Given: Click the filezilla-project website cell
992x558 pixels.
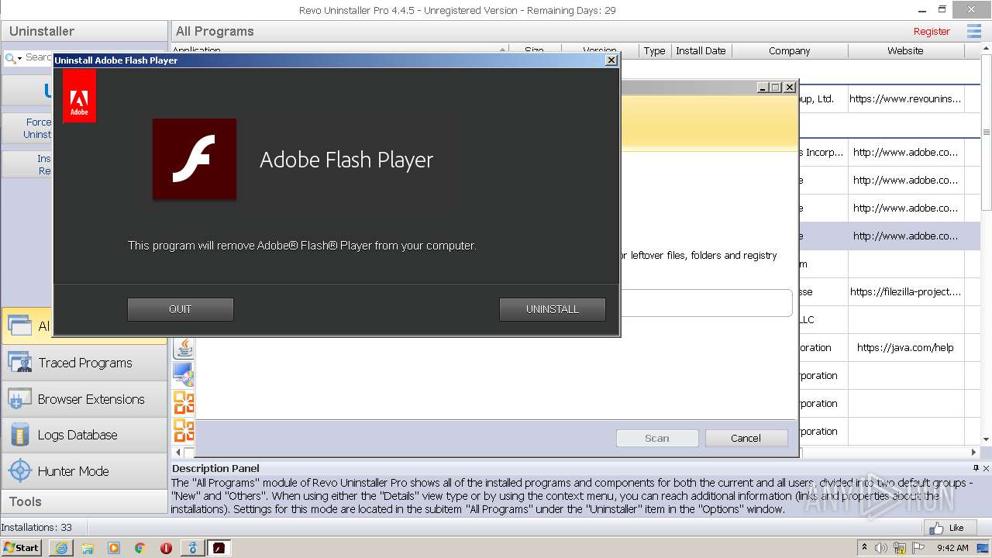Looking at the screenshot, I should [x=905, y=292].
